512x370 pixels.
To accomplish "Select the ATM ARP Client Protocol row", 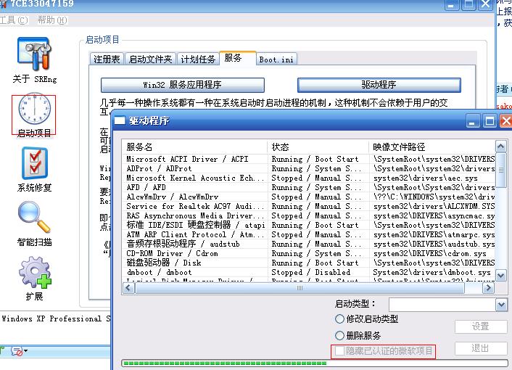I will pos(308,235).
